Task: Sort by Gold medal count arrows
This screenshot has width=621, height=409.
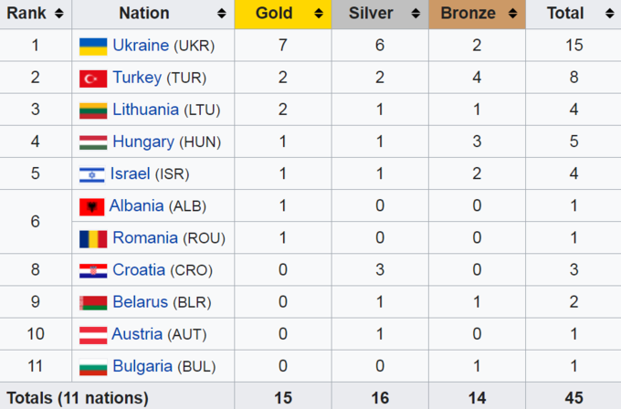Action: click(x=319, y=14)
